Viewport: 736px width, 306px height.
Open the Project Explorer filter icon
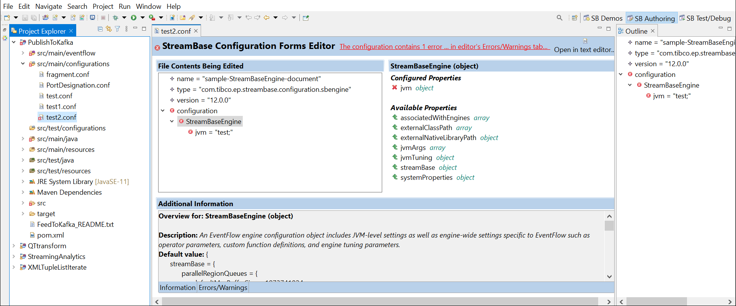coord(118,29)
